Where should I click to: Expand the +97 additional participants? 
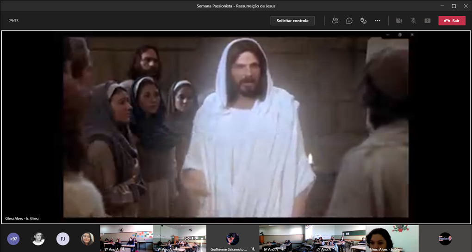pos(13,239)
